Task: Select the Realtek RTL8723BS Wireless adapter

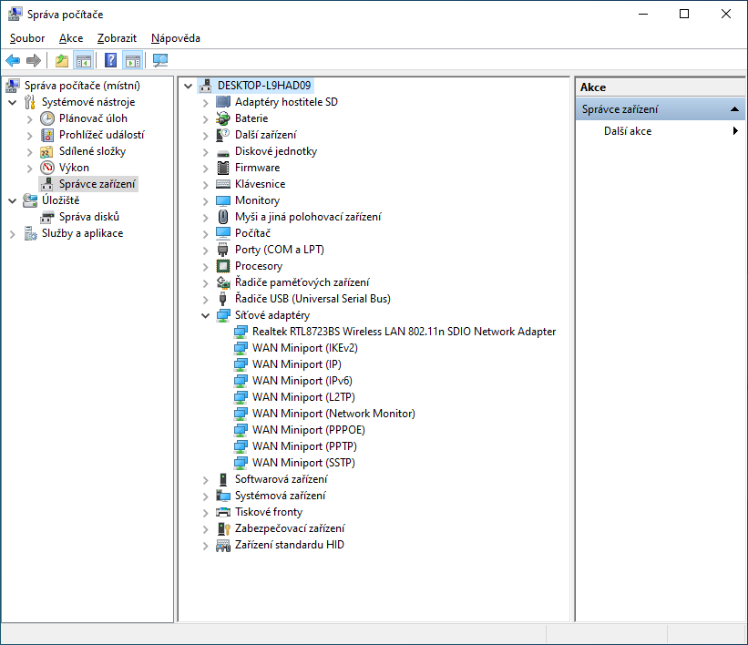Action: coord(404,332)
